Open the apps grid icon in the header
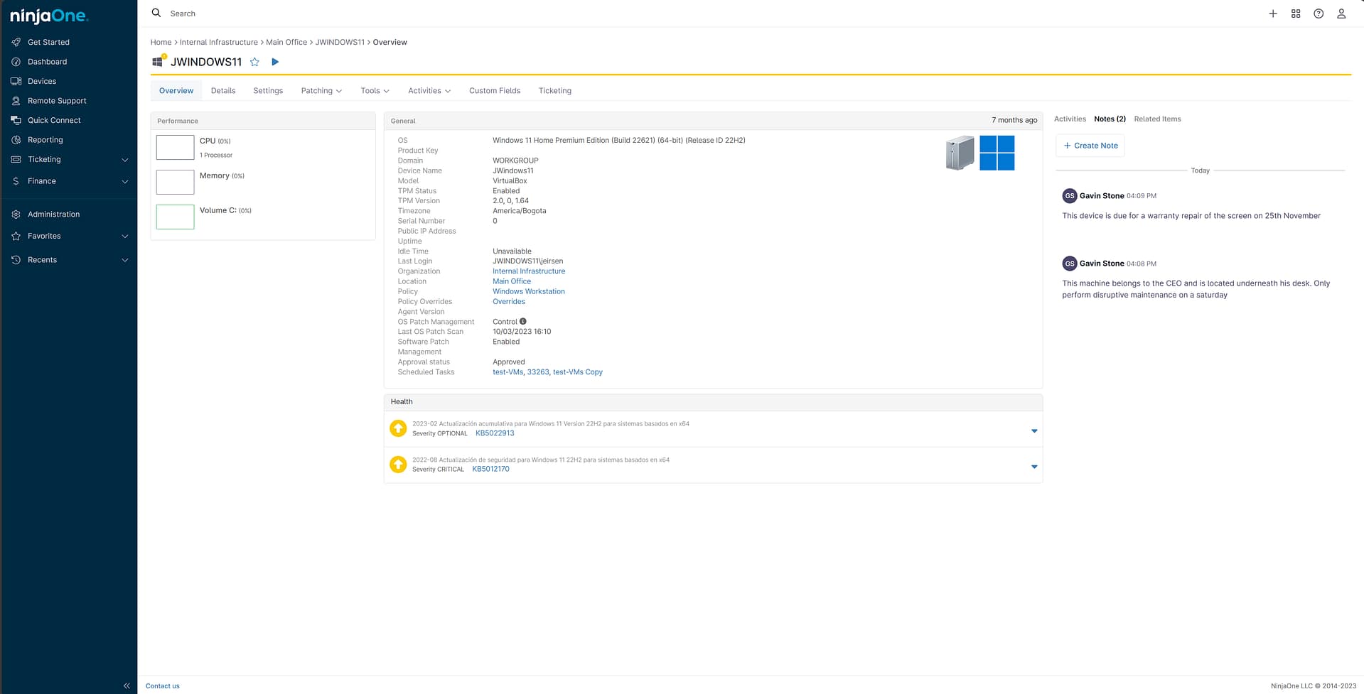 [1295, 13]
